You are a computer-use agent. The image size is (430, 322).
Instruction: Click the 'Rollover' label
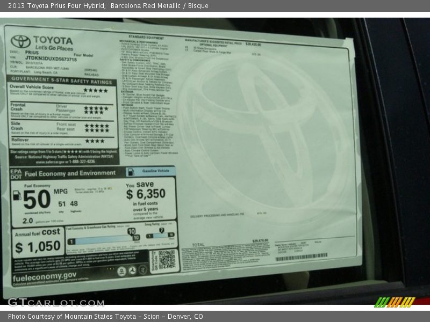click(20, 140)
